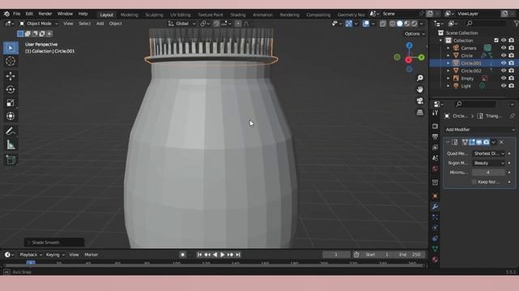
Task: Toggle Keep Normals checkbox
Action: coord(474,182)
